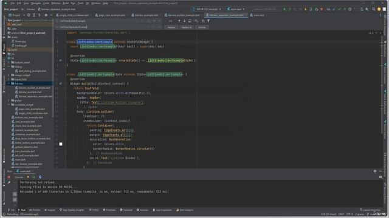Trigger Flutter Hot Reload lightning icon in main toolbar
The height and width of the screenshot is (218, 389).
(306, 9)
